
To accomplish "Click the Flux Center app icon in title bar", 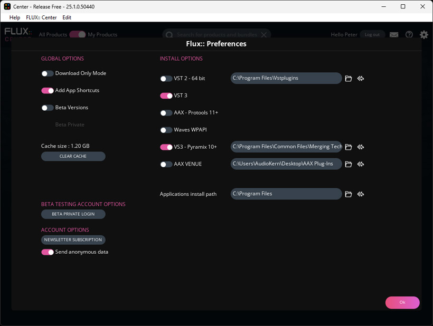I will (x=7, y=6).
